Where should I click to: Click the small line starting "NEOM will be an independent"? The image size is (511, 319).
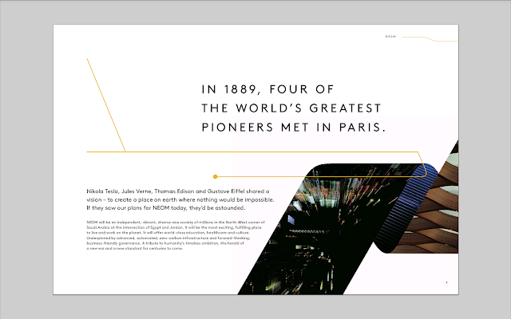click(x=176, y=223)
